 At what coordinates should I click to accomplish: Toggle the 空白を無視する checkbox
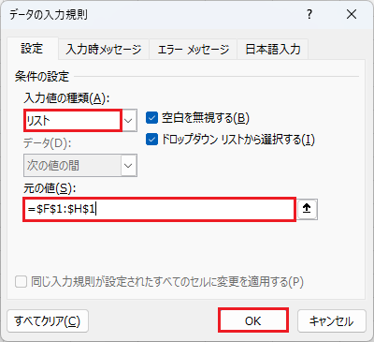coord(151,118)
